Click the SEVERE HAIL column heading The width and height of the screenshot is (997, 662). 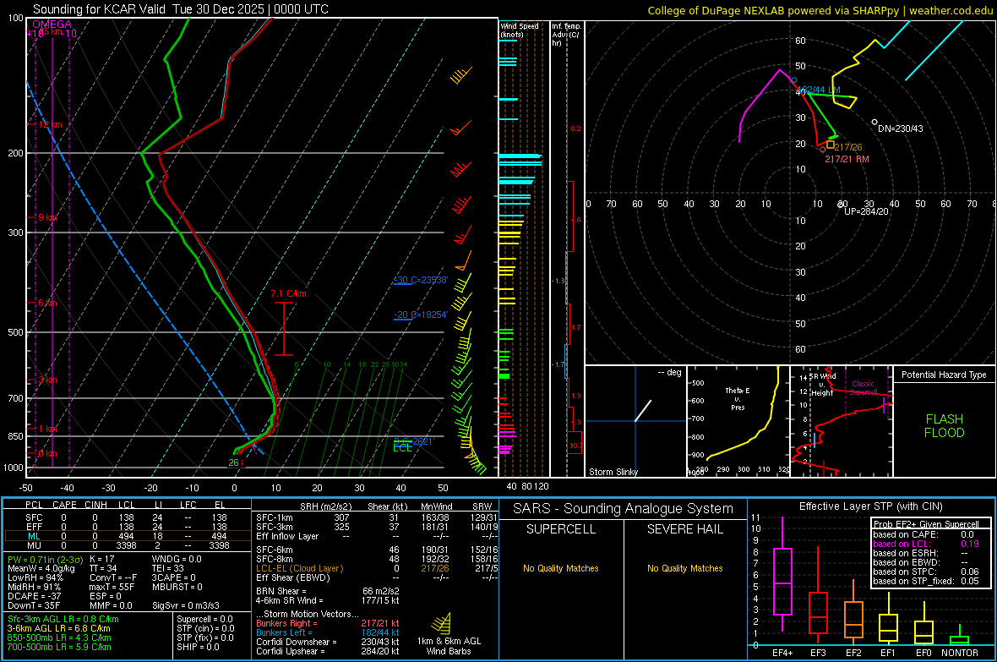click(x=684, y=529)
